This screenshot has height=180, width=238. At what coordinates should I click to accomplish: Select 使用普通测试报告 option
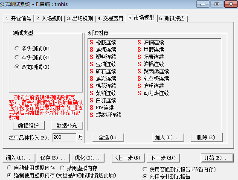(x=179, y=169)
